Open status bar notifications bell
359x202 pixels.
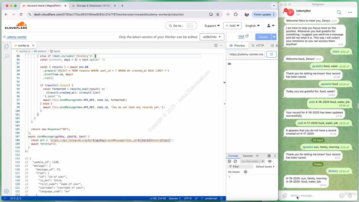pyautogui.click(x=221, y=198)
